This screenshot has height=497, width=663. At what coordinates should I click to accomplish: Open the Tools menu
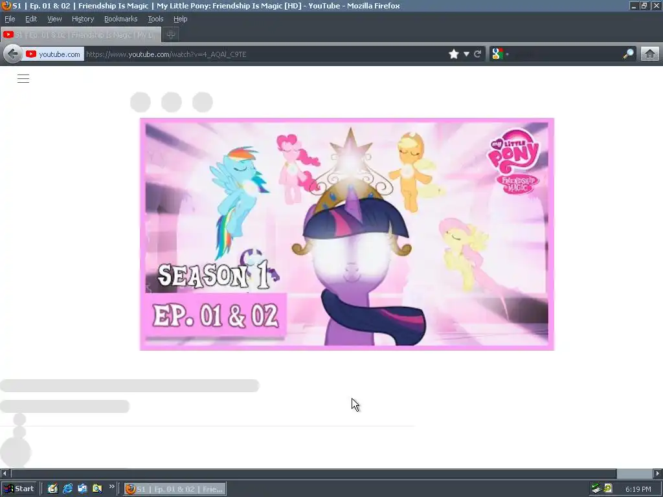point(155,19)
